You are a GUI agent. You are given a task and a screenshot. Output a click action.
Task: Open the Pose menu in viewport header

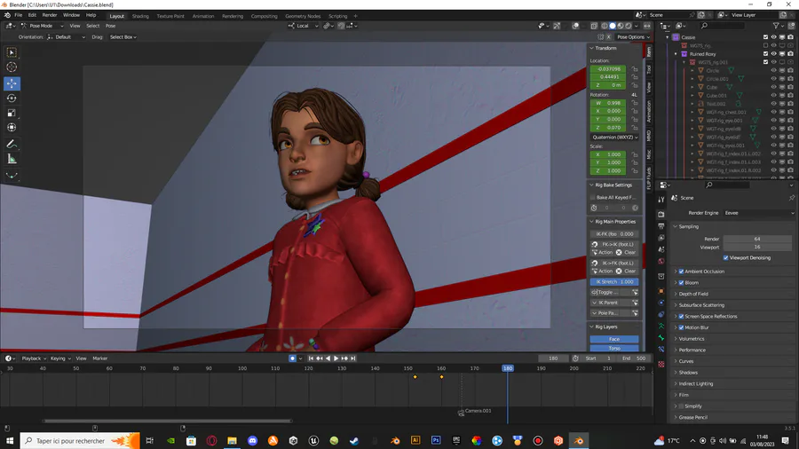110,26
